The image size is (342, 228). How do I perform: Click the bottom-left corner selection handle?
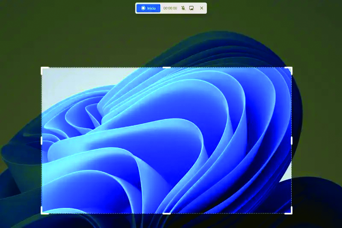click(x=44, y=210)
